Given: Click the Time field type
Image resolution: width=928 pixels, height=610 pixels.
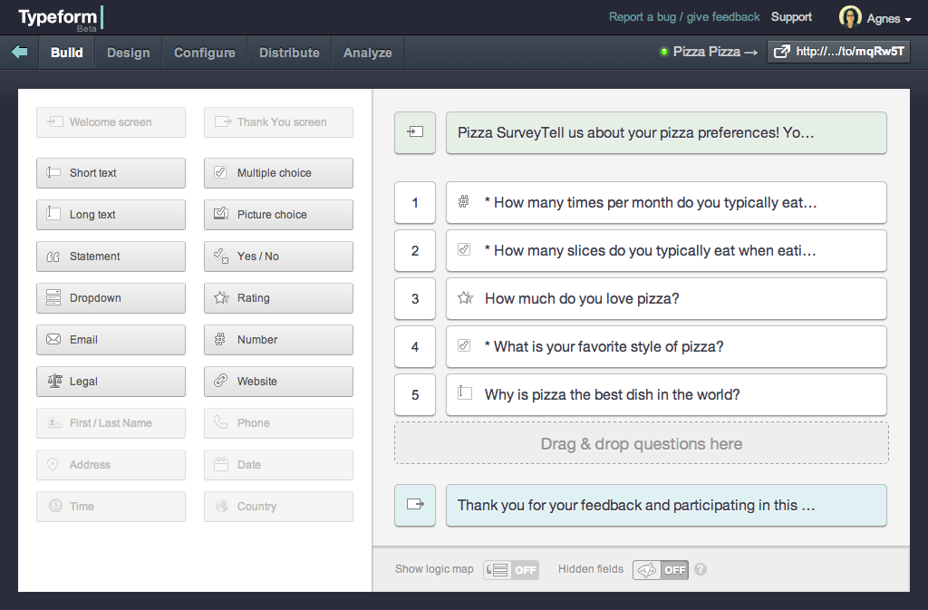Looking at the screenshot, I should (x=111, y=507).
